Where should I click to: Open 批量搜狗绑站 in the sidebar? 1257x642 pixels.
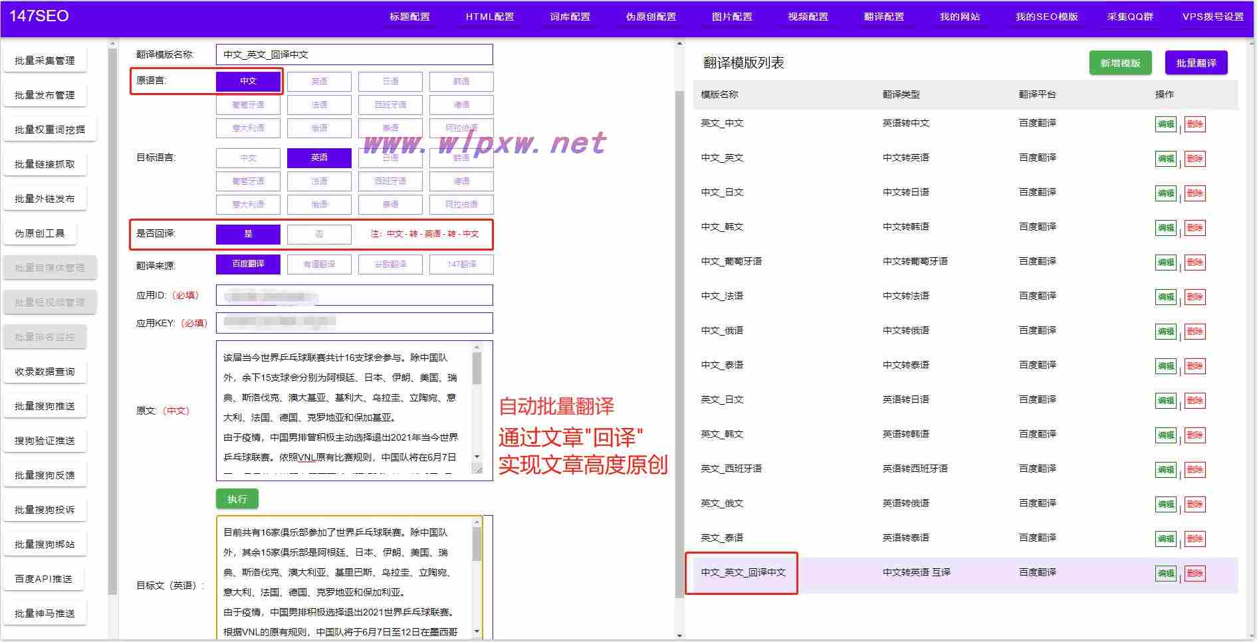(x=45, y=544)
